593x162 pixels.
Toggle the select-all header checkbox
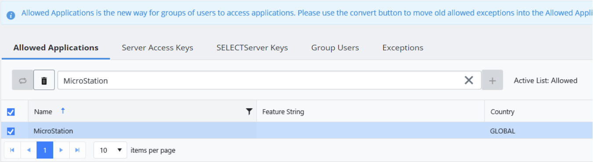[11, 112]
